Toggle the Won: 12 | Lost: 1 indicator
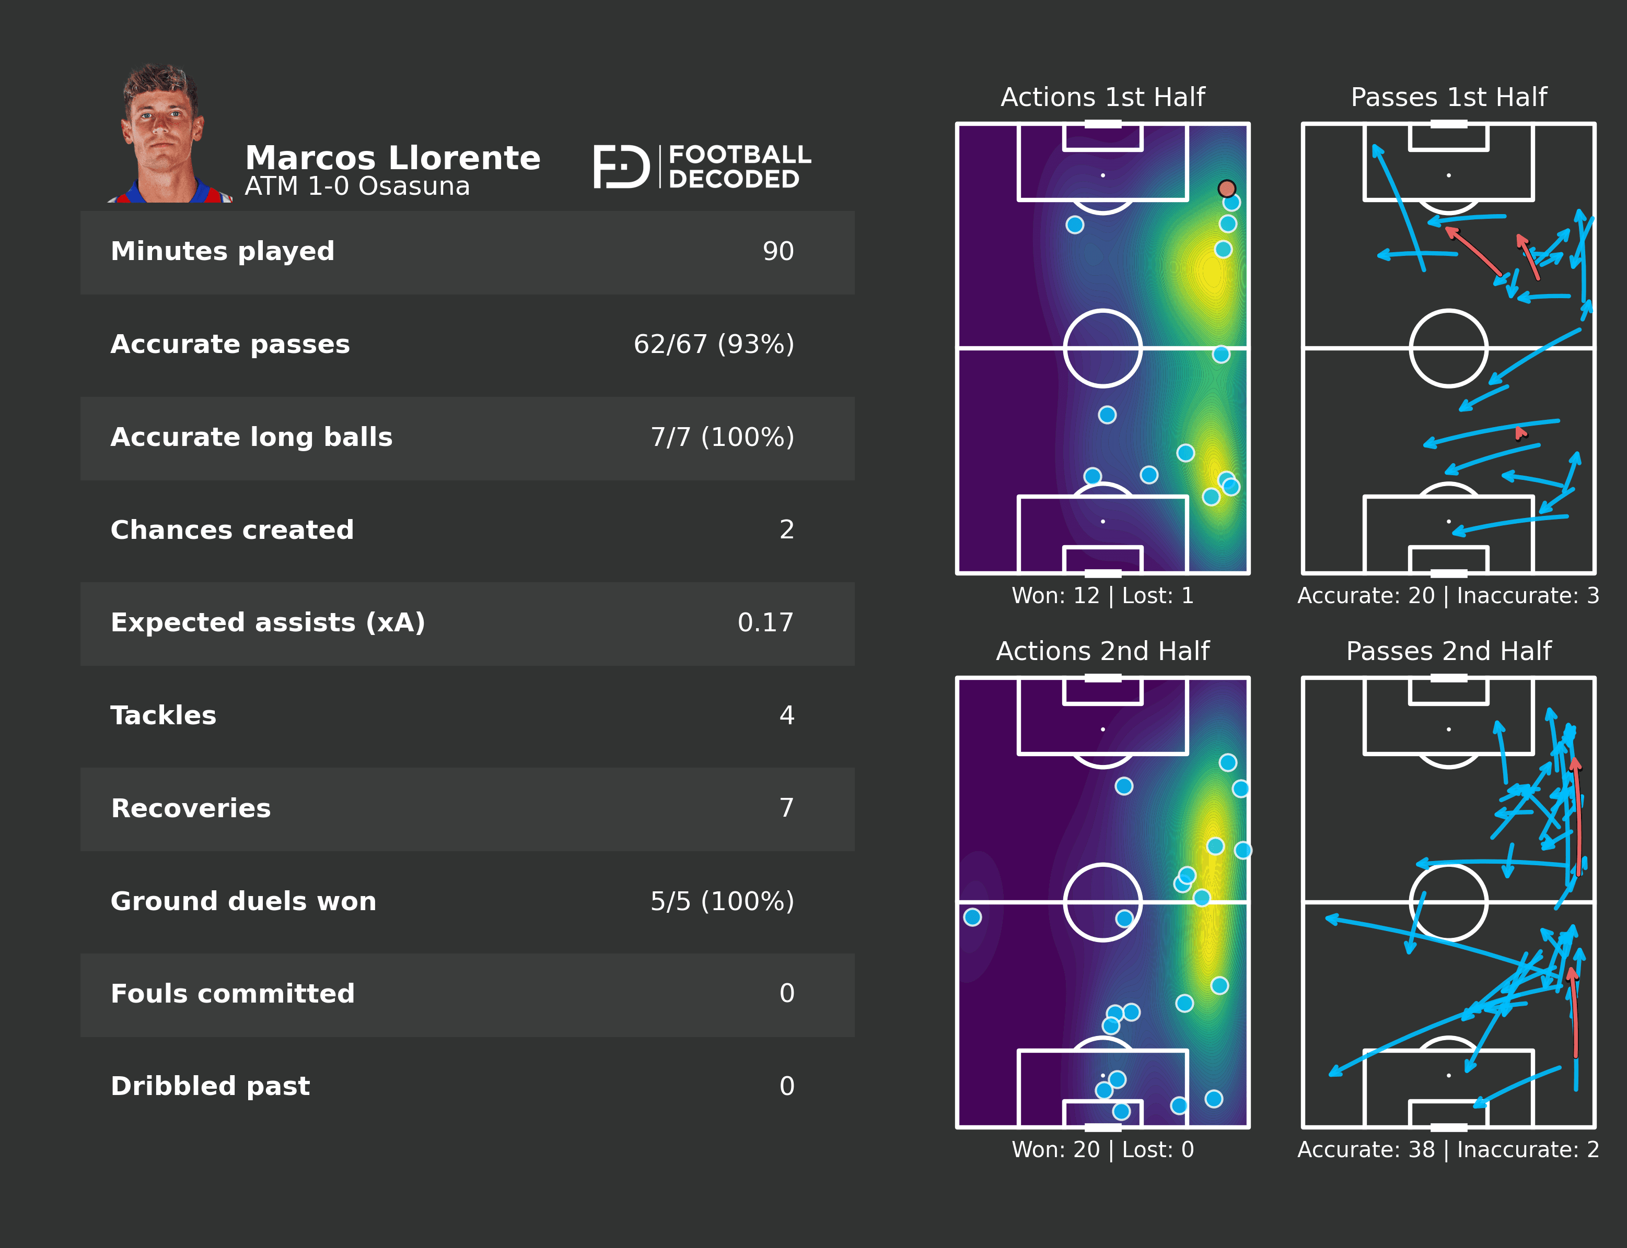 click(x=1103, y=594)
